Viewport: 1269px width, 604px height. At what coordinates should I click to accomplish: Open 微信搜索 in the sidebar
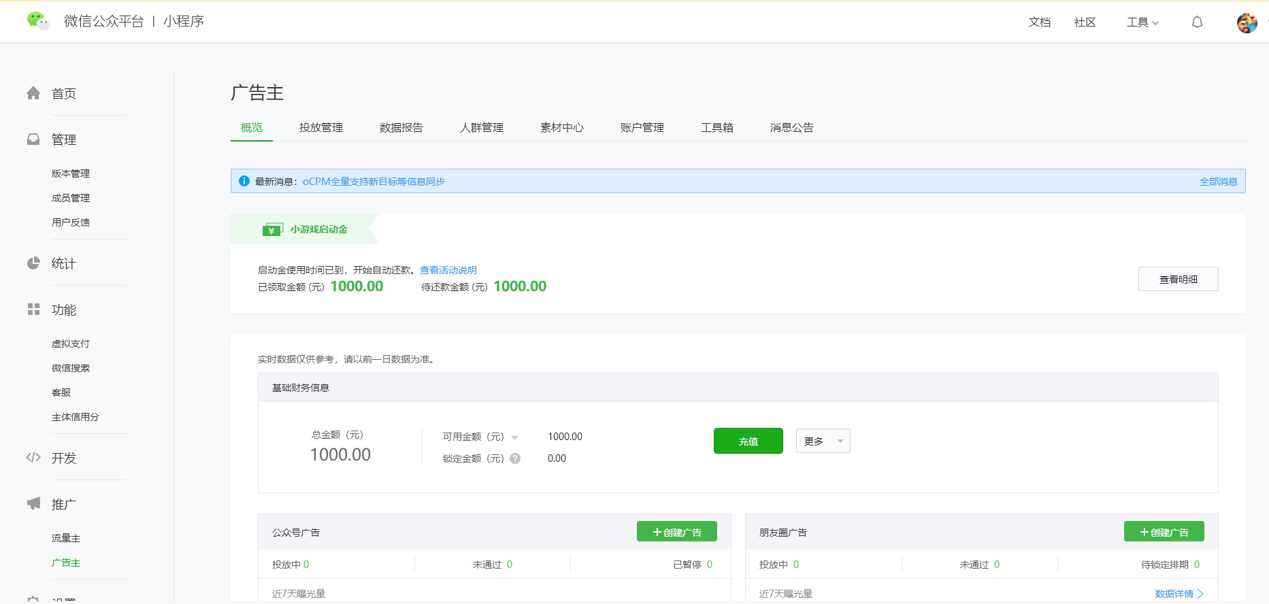tap(71, 368)
